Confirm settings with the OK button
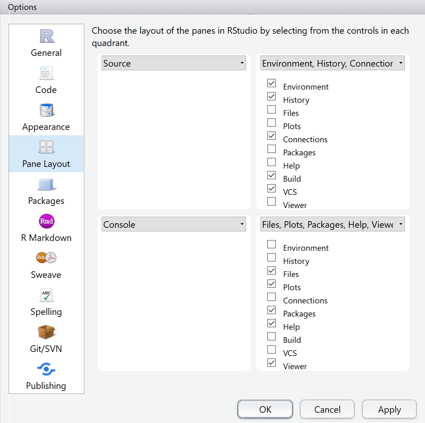The image size is (425, 423). pyautogui.click(x=265, y=409)
